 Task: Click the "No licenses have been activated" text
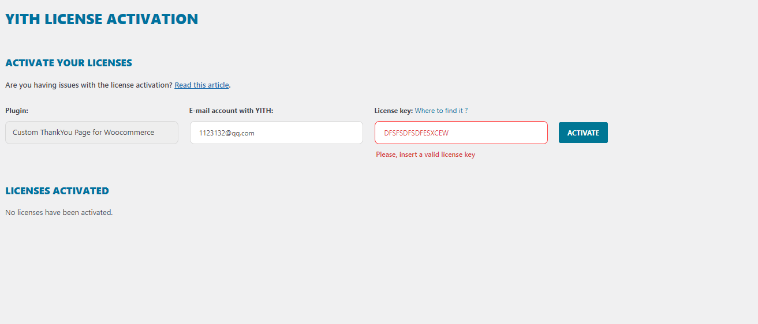coord(59,212)
